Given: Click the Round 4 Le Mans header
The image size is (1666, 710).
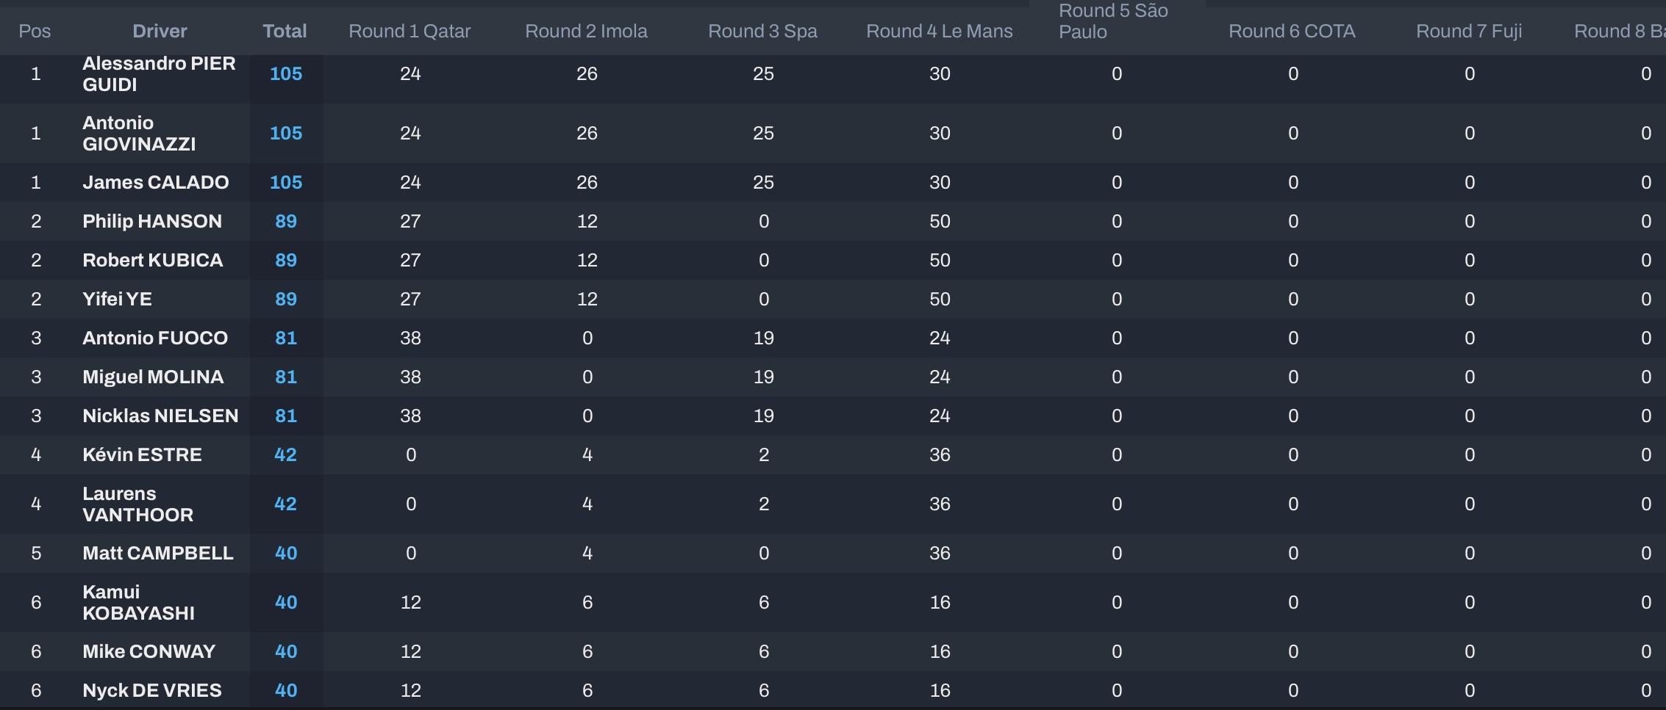Looking at the screenshot, I should (x=939, y=31).
